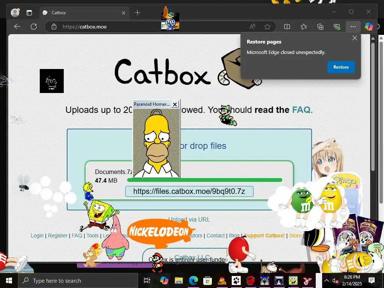Open a new browser tab
Screen dimensions: 384x288
pyautogui.click(x=138, y=12)
